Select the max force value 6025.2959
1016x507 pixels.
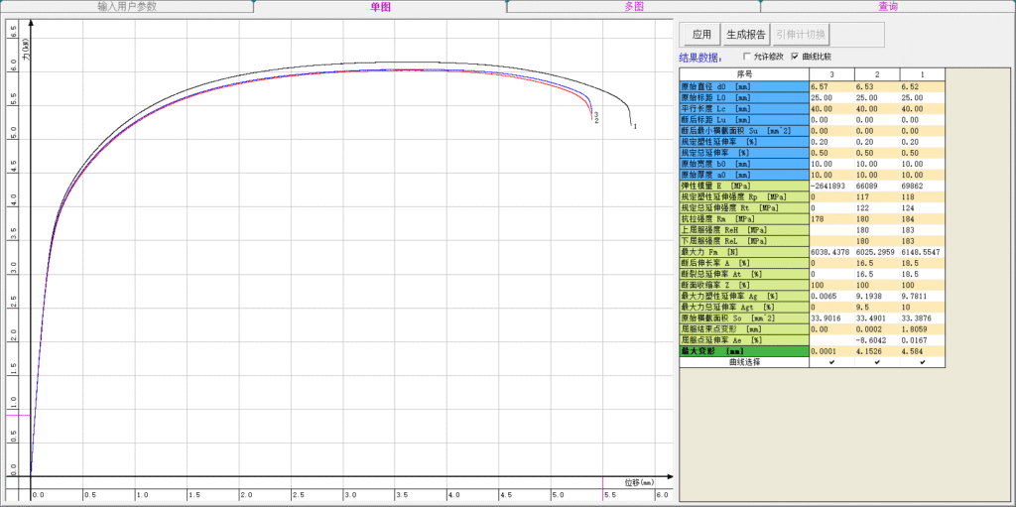(877, 252)
